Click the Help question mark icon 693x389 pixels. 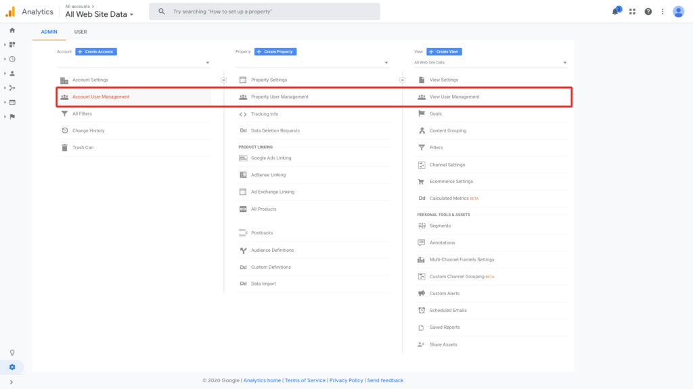[x=648, y=11]
